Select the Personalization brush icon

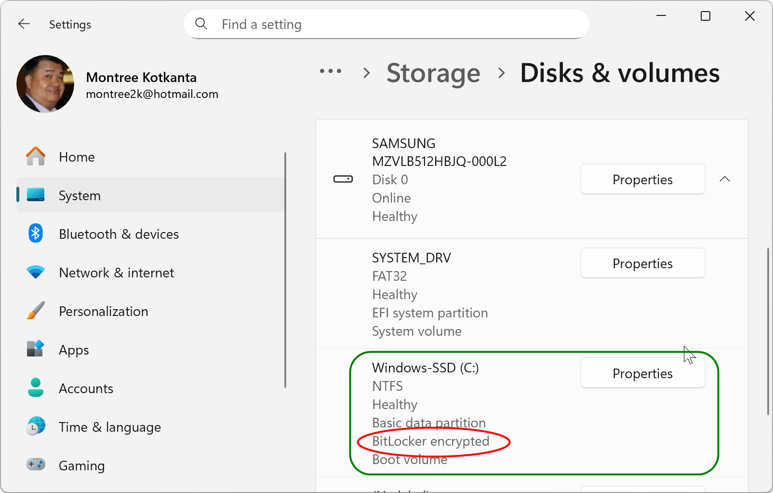coord(35,311)
